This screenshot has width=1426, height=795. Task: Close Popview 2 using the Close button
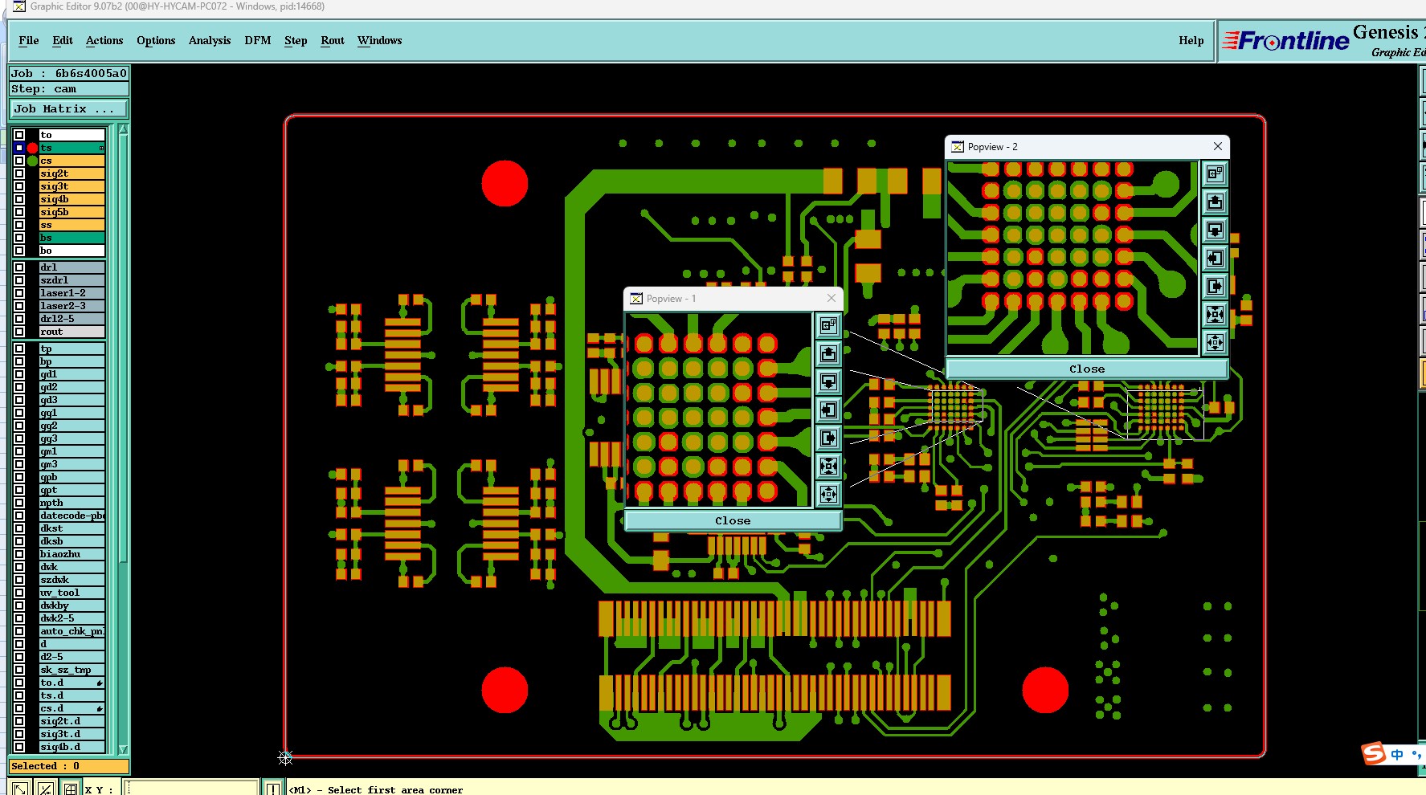pos(1087,369)
